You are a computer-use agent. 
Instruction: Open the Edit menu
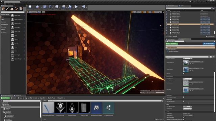[5, 4]
